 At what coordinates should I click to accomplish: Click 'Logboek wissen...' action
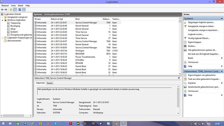tap(196, 34)
